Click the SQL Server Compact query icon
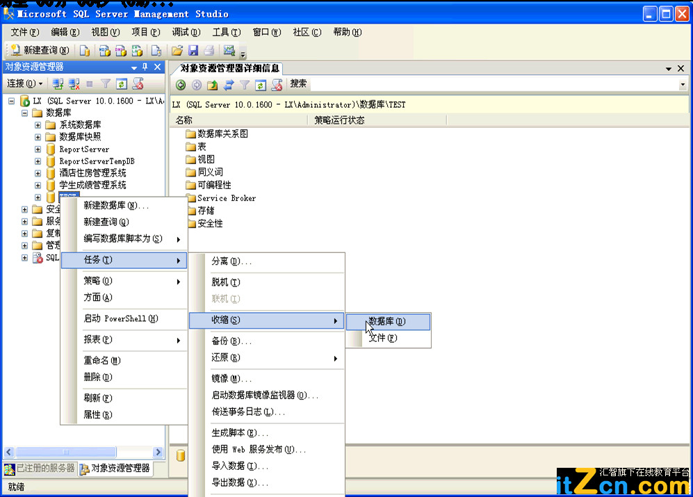The image size is (693, 497). pos(156,51)
